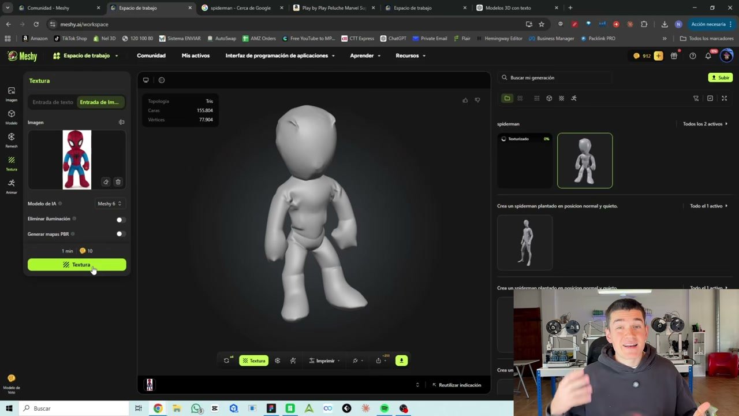This screenshot has height=416, width=739.
Task: Click the thumbs-down icon on the 3D viewer
Action: point(477,101)
